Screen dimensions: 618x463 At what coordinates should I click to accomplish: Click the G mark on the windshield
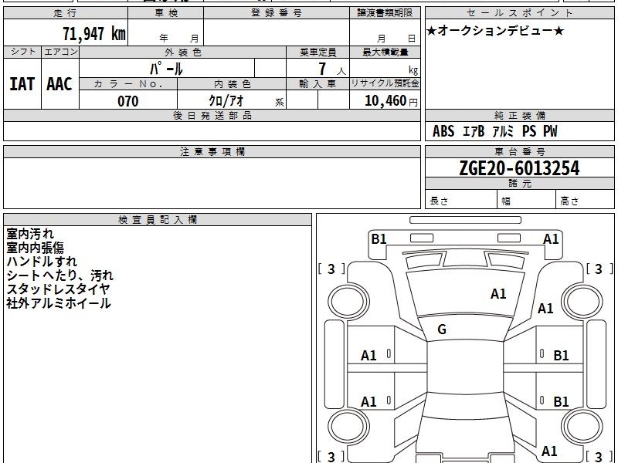pyautogui.click(x=442, y=330)
